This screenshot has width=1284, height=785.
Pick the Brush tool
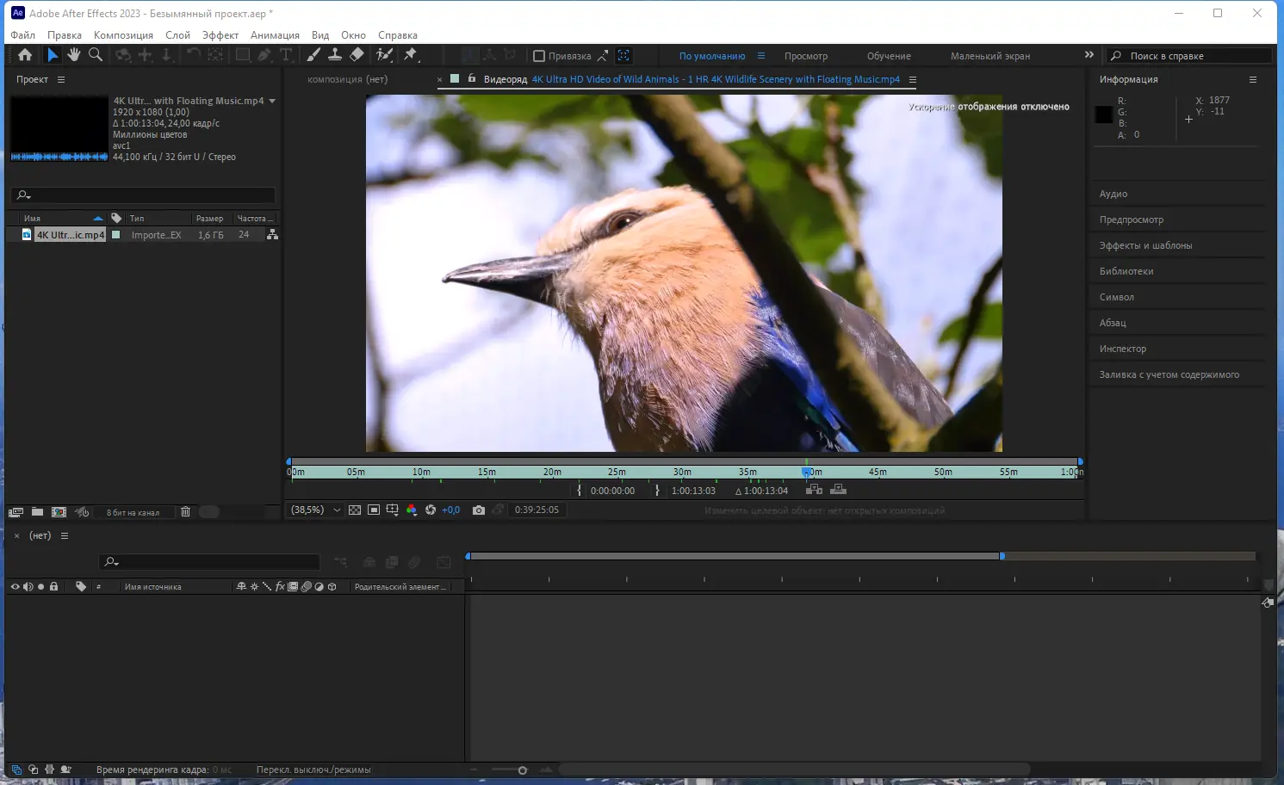coord(313,55)
